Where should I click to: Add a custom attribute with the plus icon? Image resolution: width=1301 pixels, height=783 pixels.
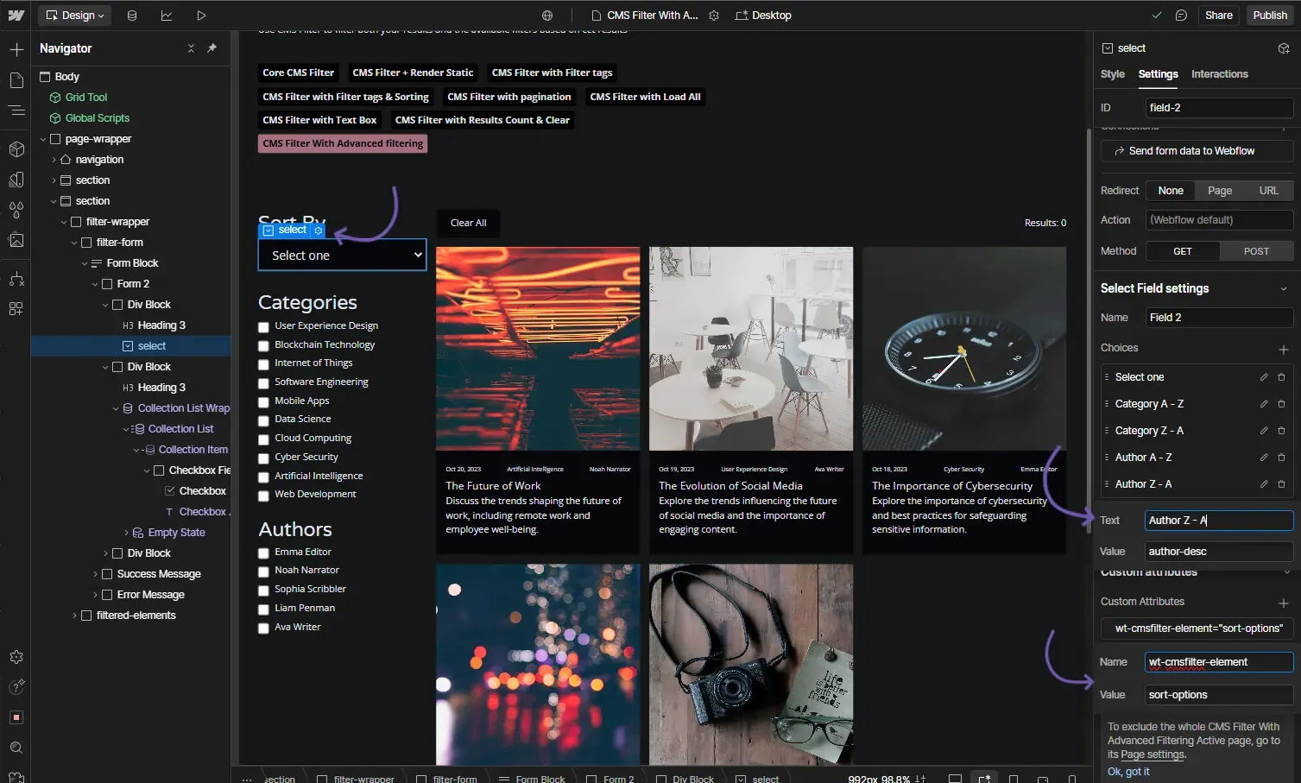[x=1284, y=603]
